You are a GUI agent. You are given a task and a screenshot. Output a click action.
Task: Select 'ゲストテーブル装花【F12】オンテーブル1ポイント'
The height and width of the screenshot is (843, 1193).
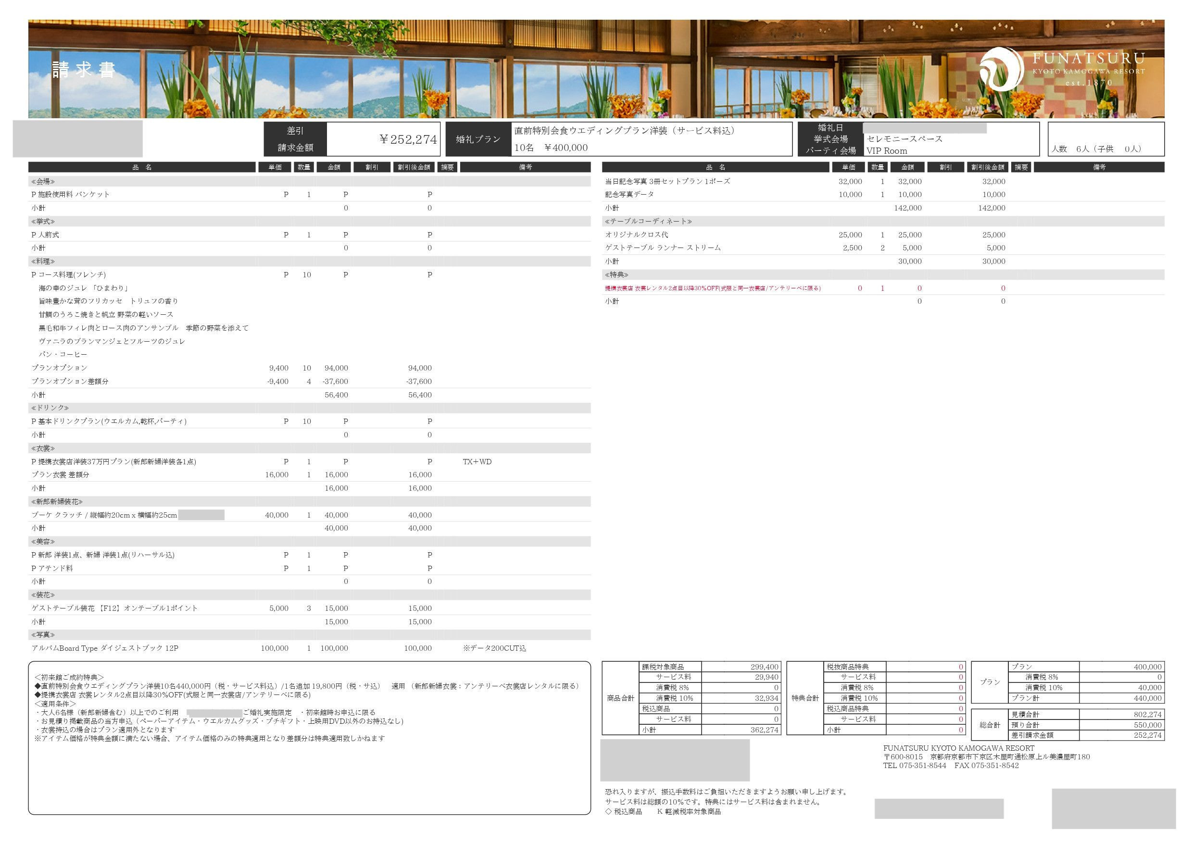coord(115,608)
